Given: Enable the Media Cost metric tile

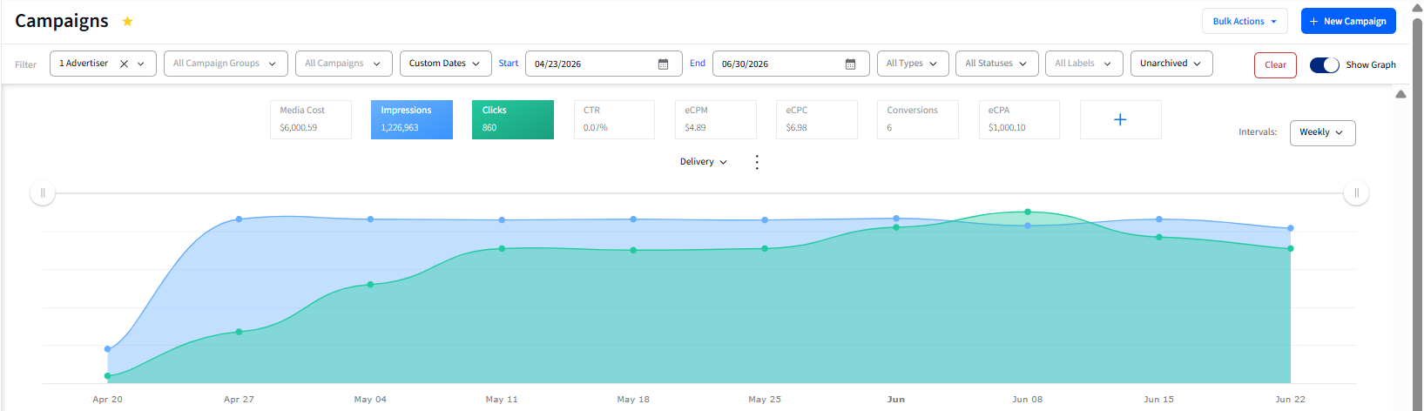Looking at the screenshot, I should click(x=311, y=119).
